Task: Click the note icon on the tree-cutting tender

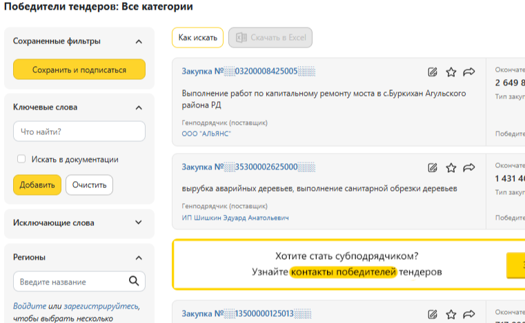Action: click(x=433, y=167)
